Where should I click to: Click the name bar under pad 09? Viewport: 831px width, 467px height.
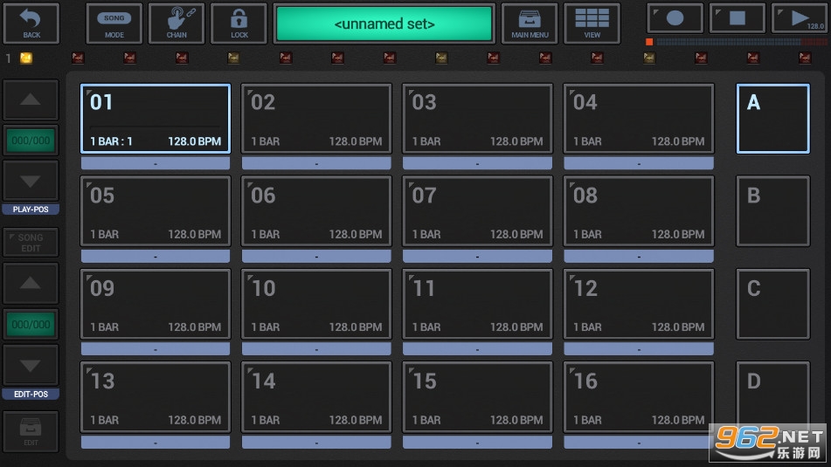[x=156, y=349]
